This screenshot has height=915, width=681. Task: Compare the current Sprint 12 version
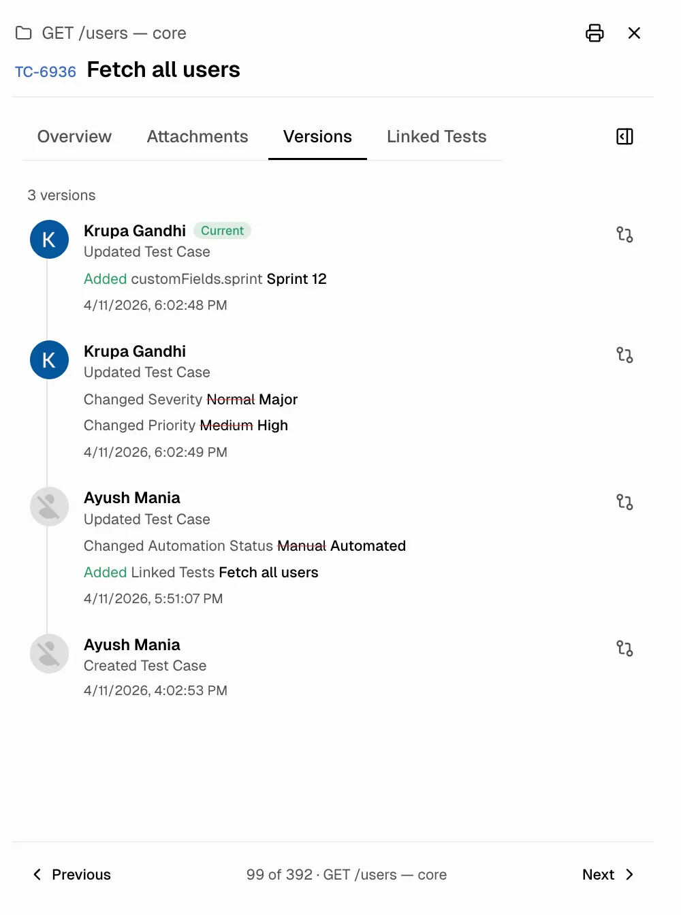click(x=624, y=235)
